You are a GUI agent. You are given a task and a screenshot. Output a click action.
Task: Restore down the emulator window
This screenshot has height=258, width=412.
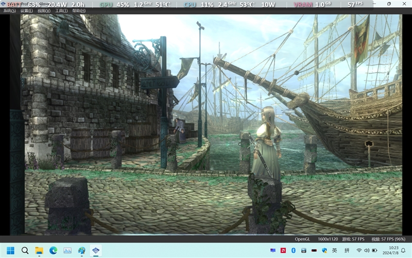coord(389,4)
